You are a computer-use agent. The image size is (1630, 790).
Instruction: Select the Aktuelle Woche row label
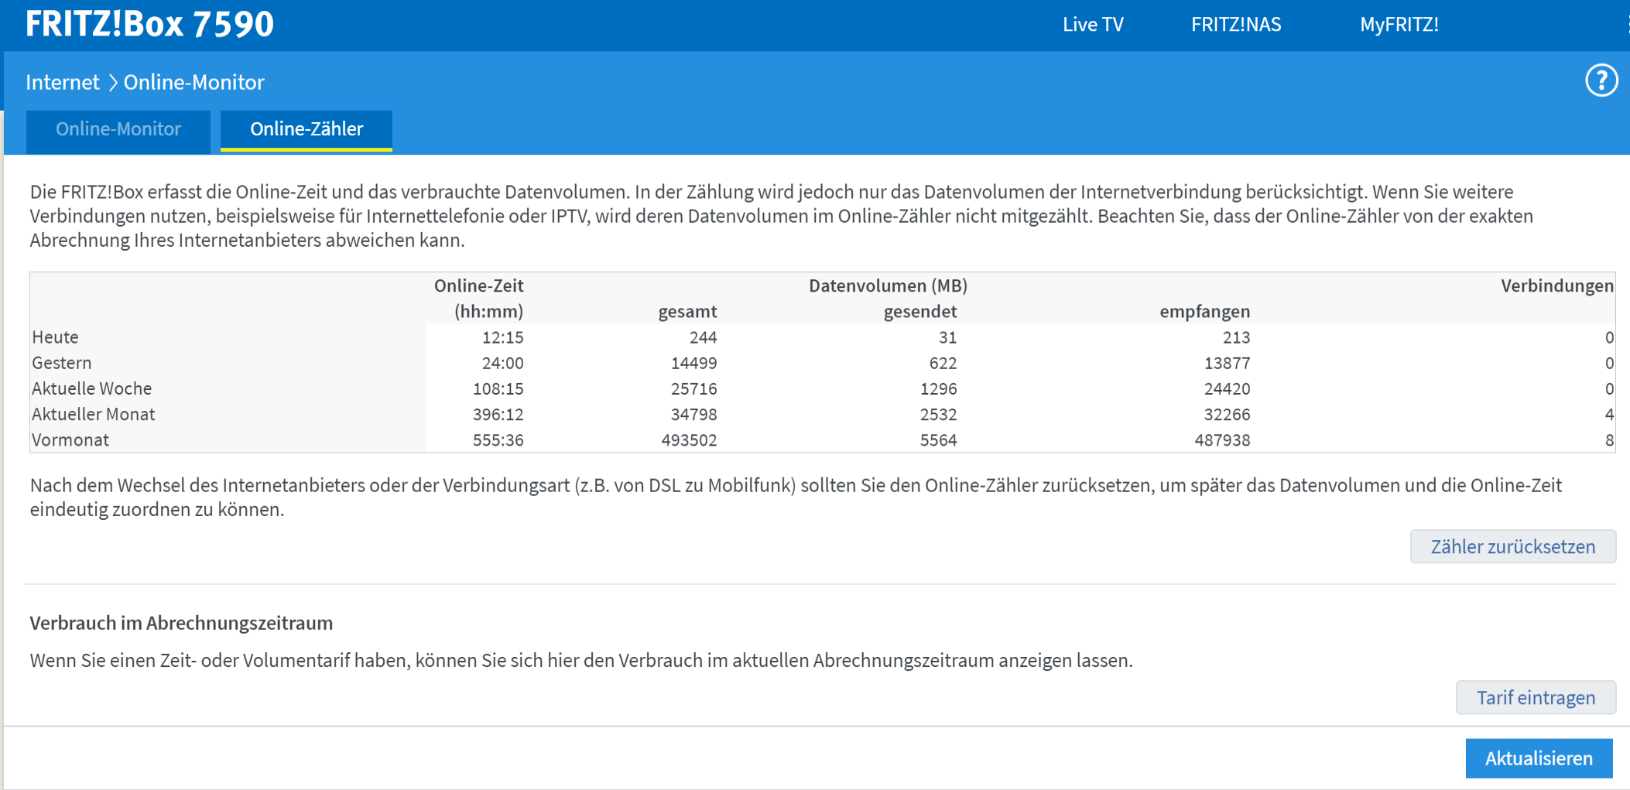tap(91, 388)
